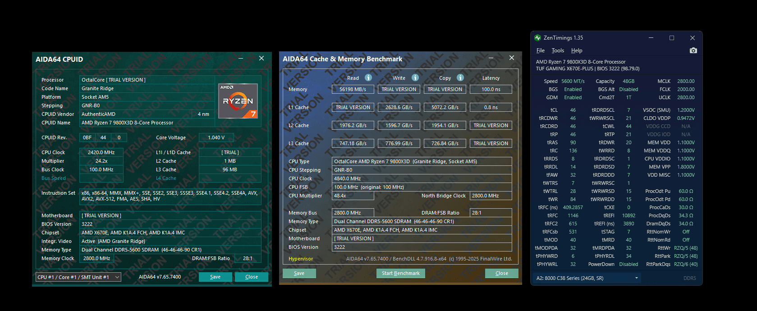
Task: Click Save in the AIDA64 CPUID window
Action: 216,277
